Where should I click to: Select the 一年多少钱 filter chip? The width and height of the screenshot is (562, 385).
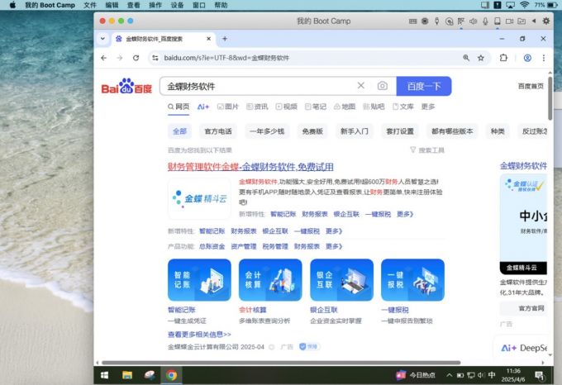267,131
